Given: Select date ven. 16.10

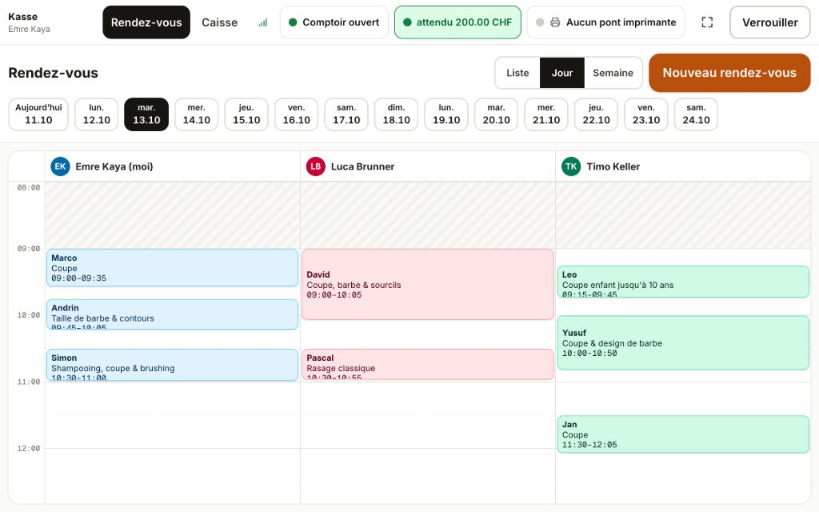Looking at the screenshot, I should coord(296,114).
